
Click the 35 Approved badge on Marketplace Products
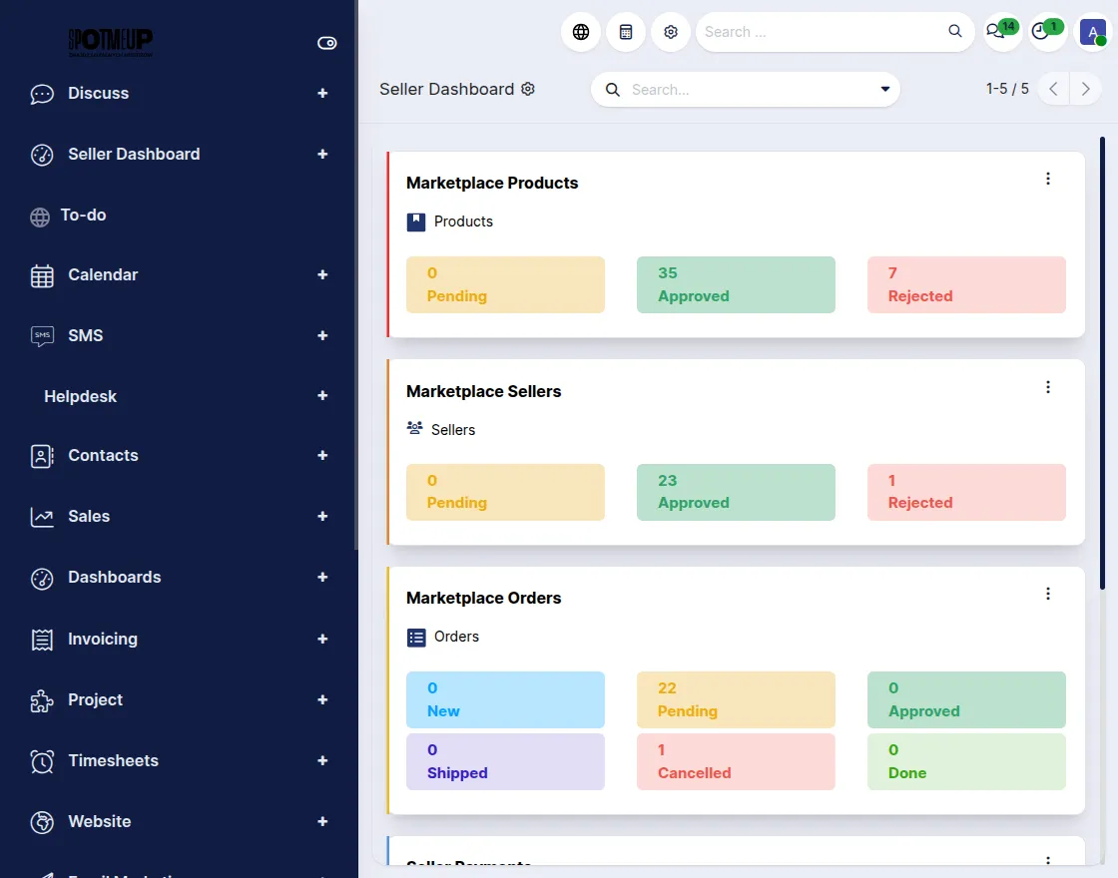pyautogui.click(x=736, y=284)
